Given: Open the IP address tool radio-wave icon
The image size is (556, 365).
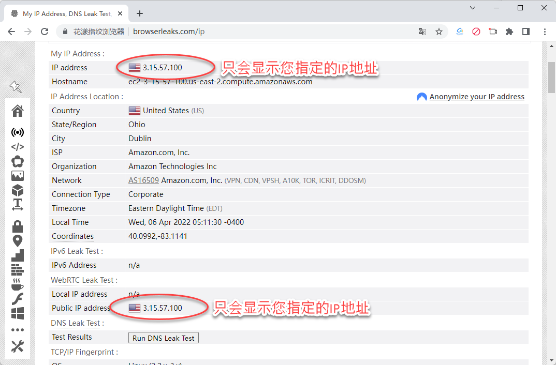Looking at the screenshot, I should 18,132.
